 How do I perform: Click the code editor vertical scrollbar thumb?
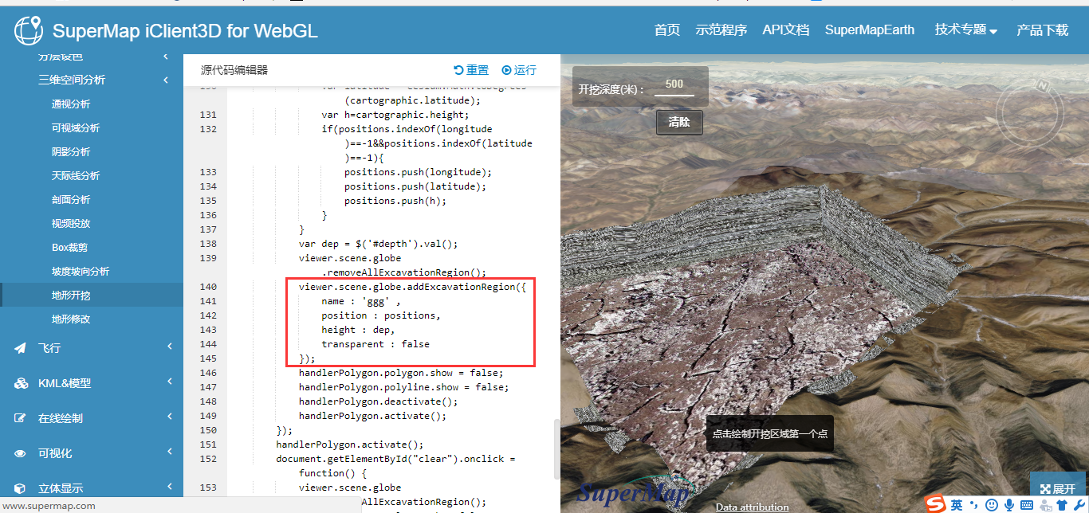pyautogui.click(x=557, y=448)
